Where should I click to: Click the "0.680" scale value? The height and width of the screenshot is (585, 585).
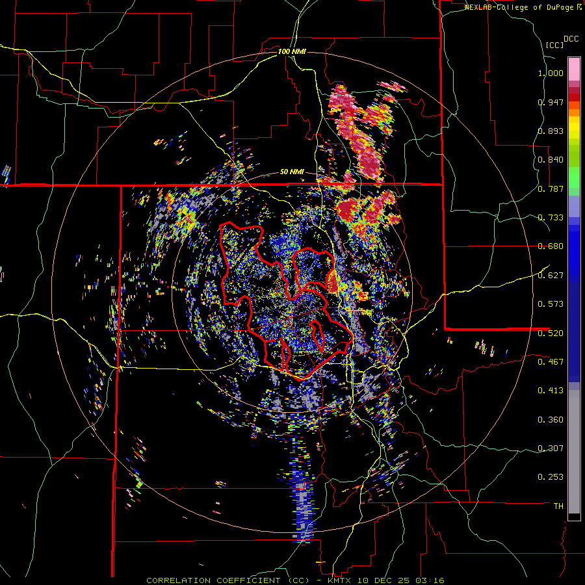pyautogui.click(x=551, y=246)
